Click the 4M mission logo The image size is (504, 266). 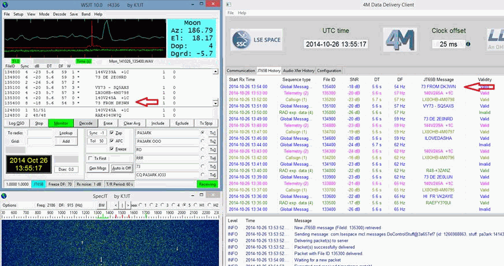[x=400, y=40]
